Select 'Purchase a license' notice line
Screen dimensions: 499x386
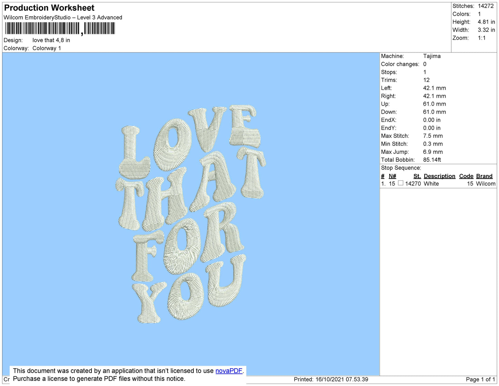(x=99, y=379)
